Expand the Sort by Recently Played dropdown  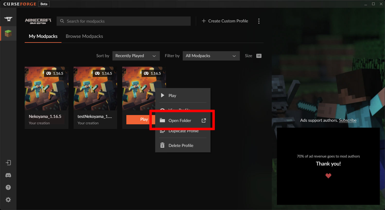[x=136, y=56]
